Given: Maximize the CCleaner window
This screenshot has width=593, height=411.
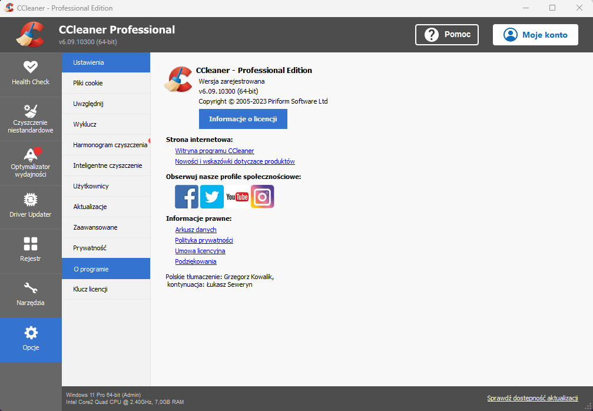Looking at the screenshot, I should pyautogui.click(x=552, y=8).
